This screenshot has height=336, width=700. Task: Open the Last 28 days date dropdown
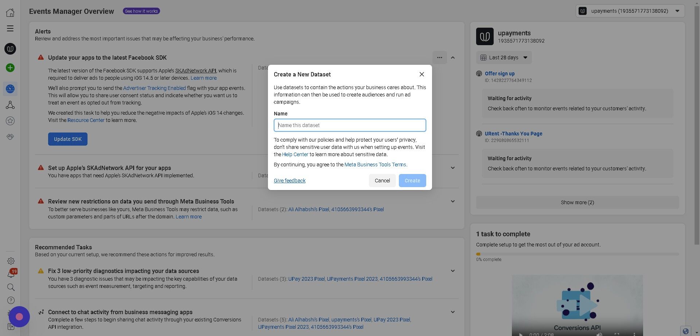[504, 58]
